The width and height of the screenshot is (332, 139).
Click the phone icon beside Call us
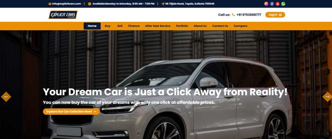[233, 15]
